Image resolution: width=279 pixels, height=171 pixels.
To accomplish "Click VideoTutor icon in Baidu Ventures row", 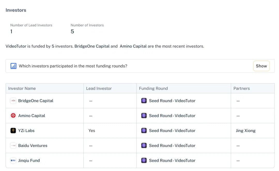I will click(x=144, y=145).
